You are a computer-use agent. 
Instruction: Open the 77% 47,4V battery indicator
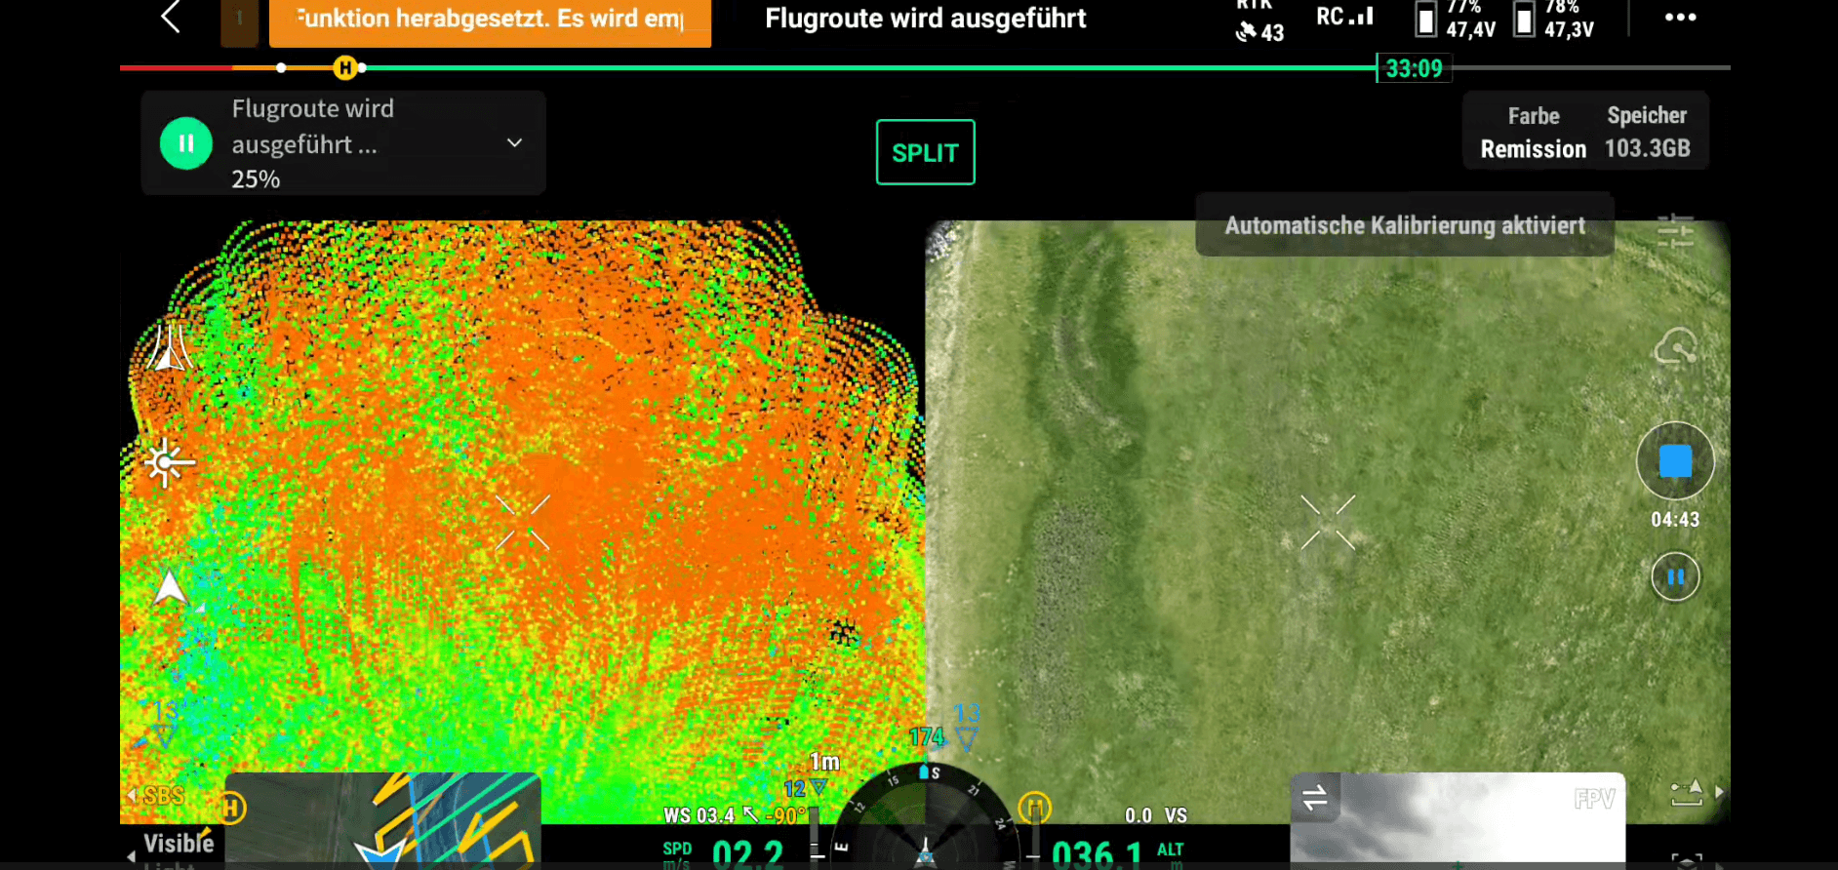click(1455, 20)
